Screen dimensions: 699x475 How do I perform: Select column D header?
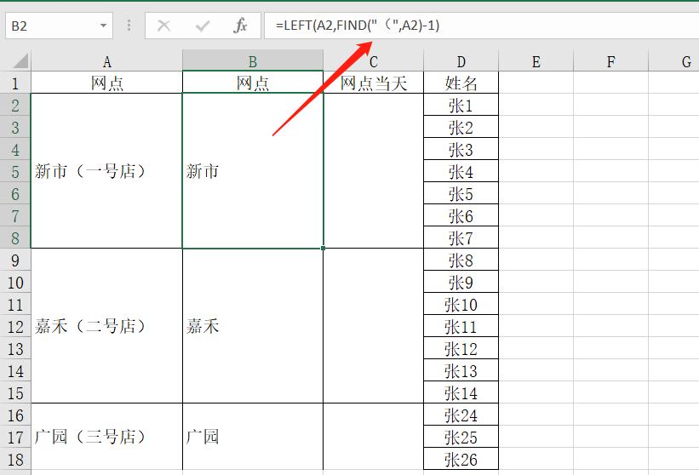coord(461,61)
